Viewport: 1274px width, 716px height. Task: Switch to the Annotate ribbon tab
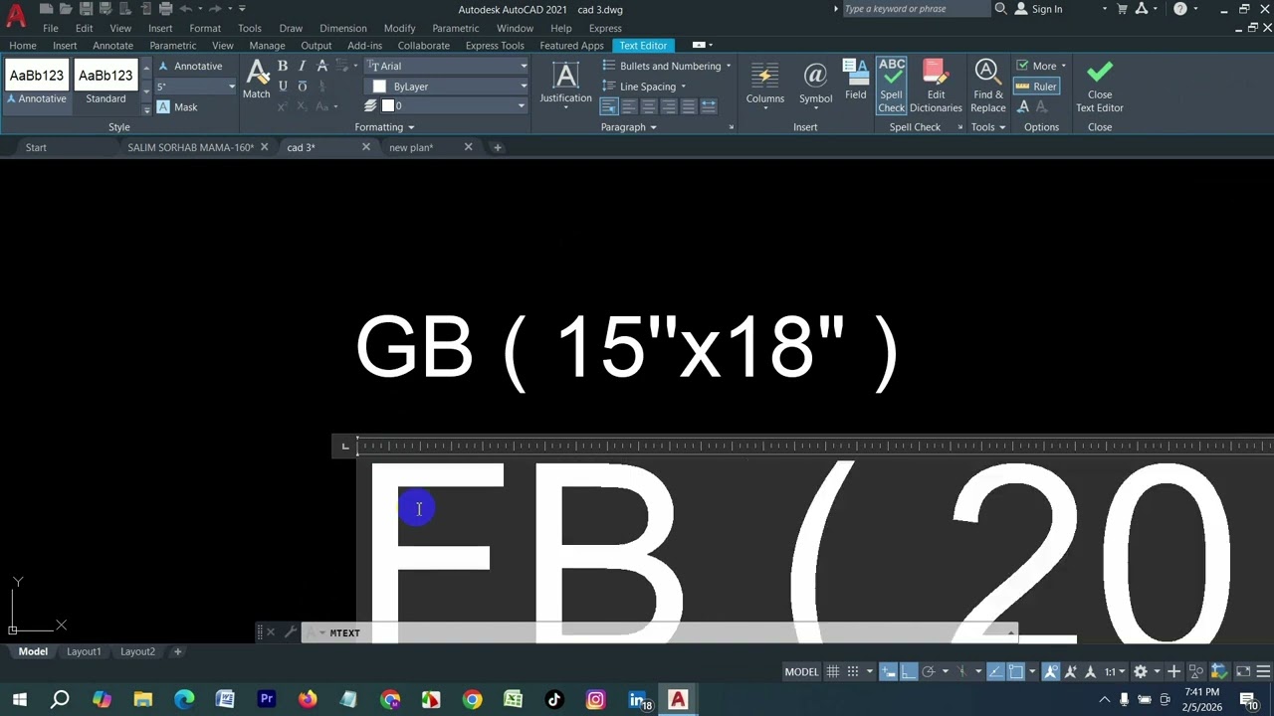pyautogui.click(x=112, y=46)
